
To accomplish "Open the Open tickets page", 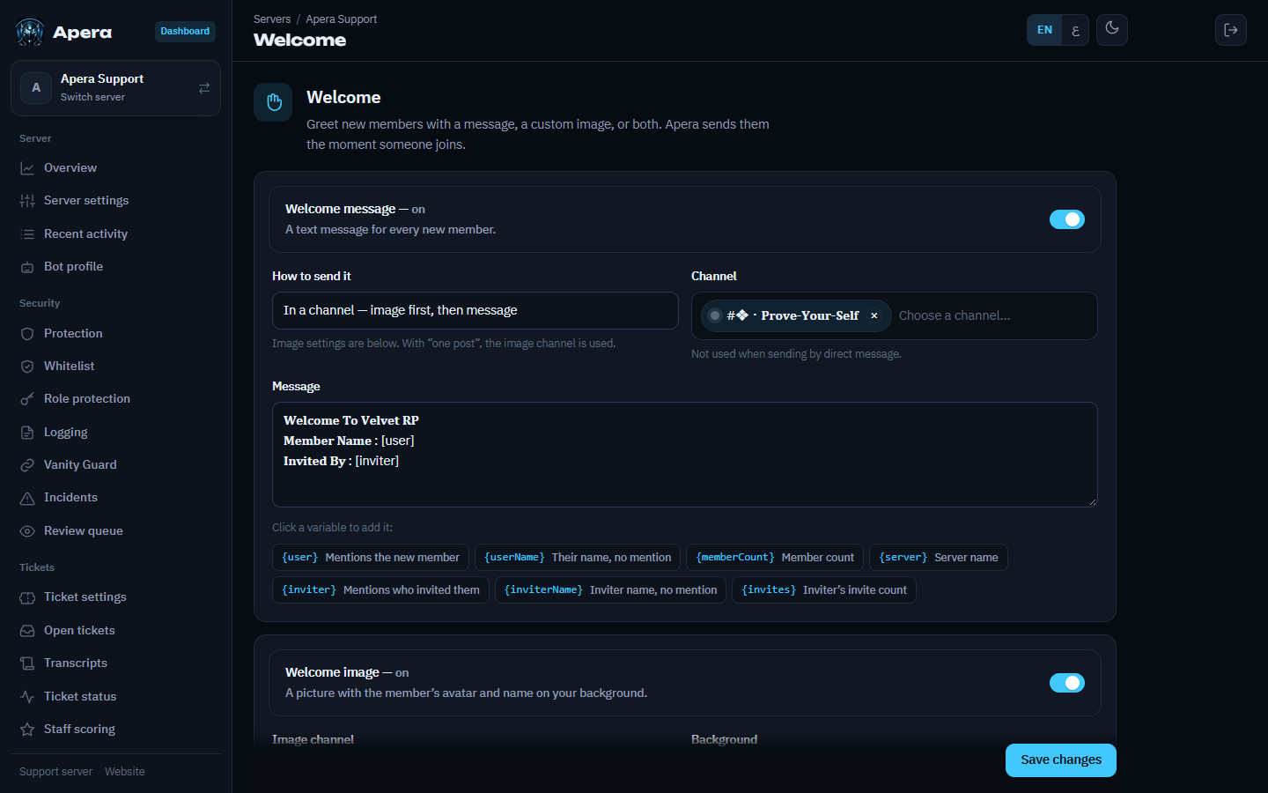I will coord(115,631).
